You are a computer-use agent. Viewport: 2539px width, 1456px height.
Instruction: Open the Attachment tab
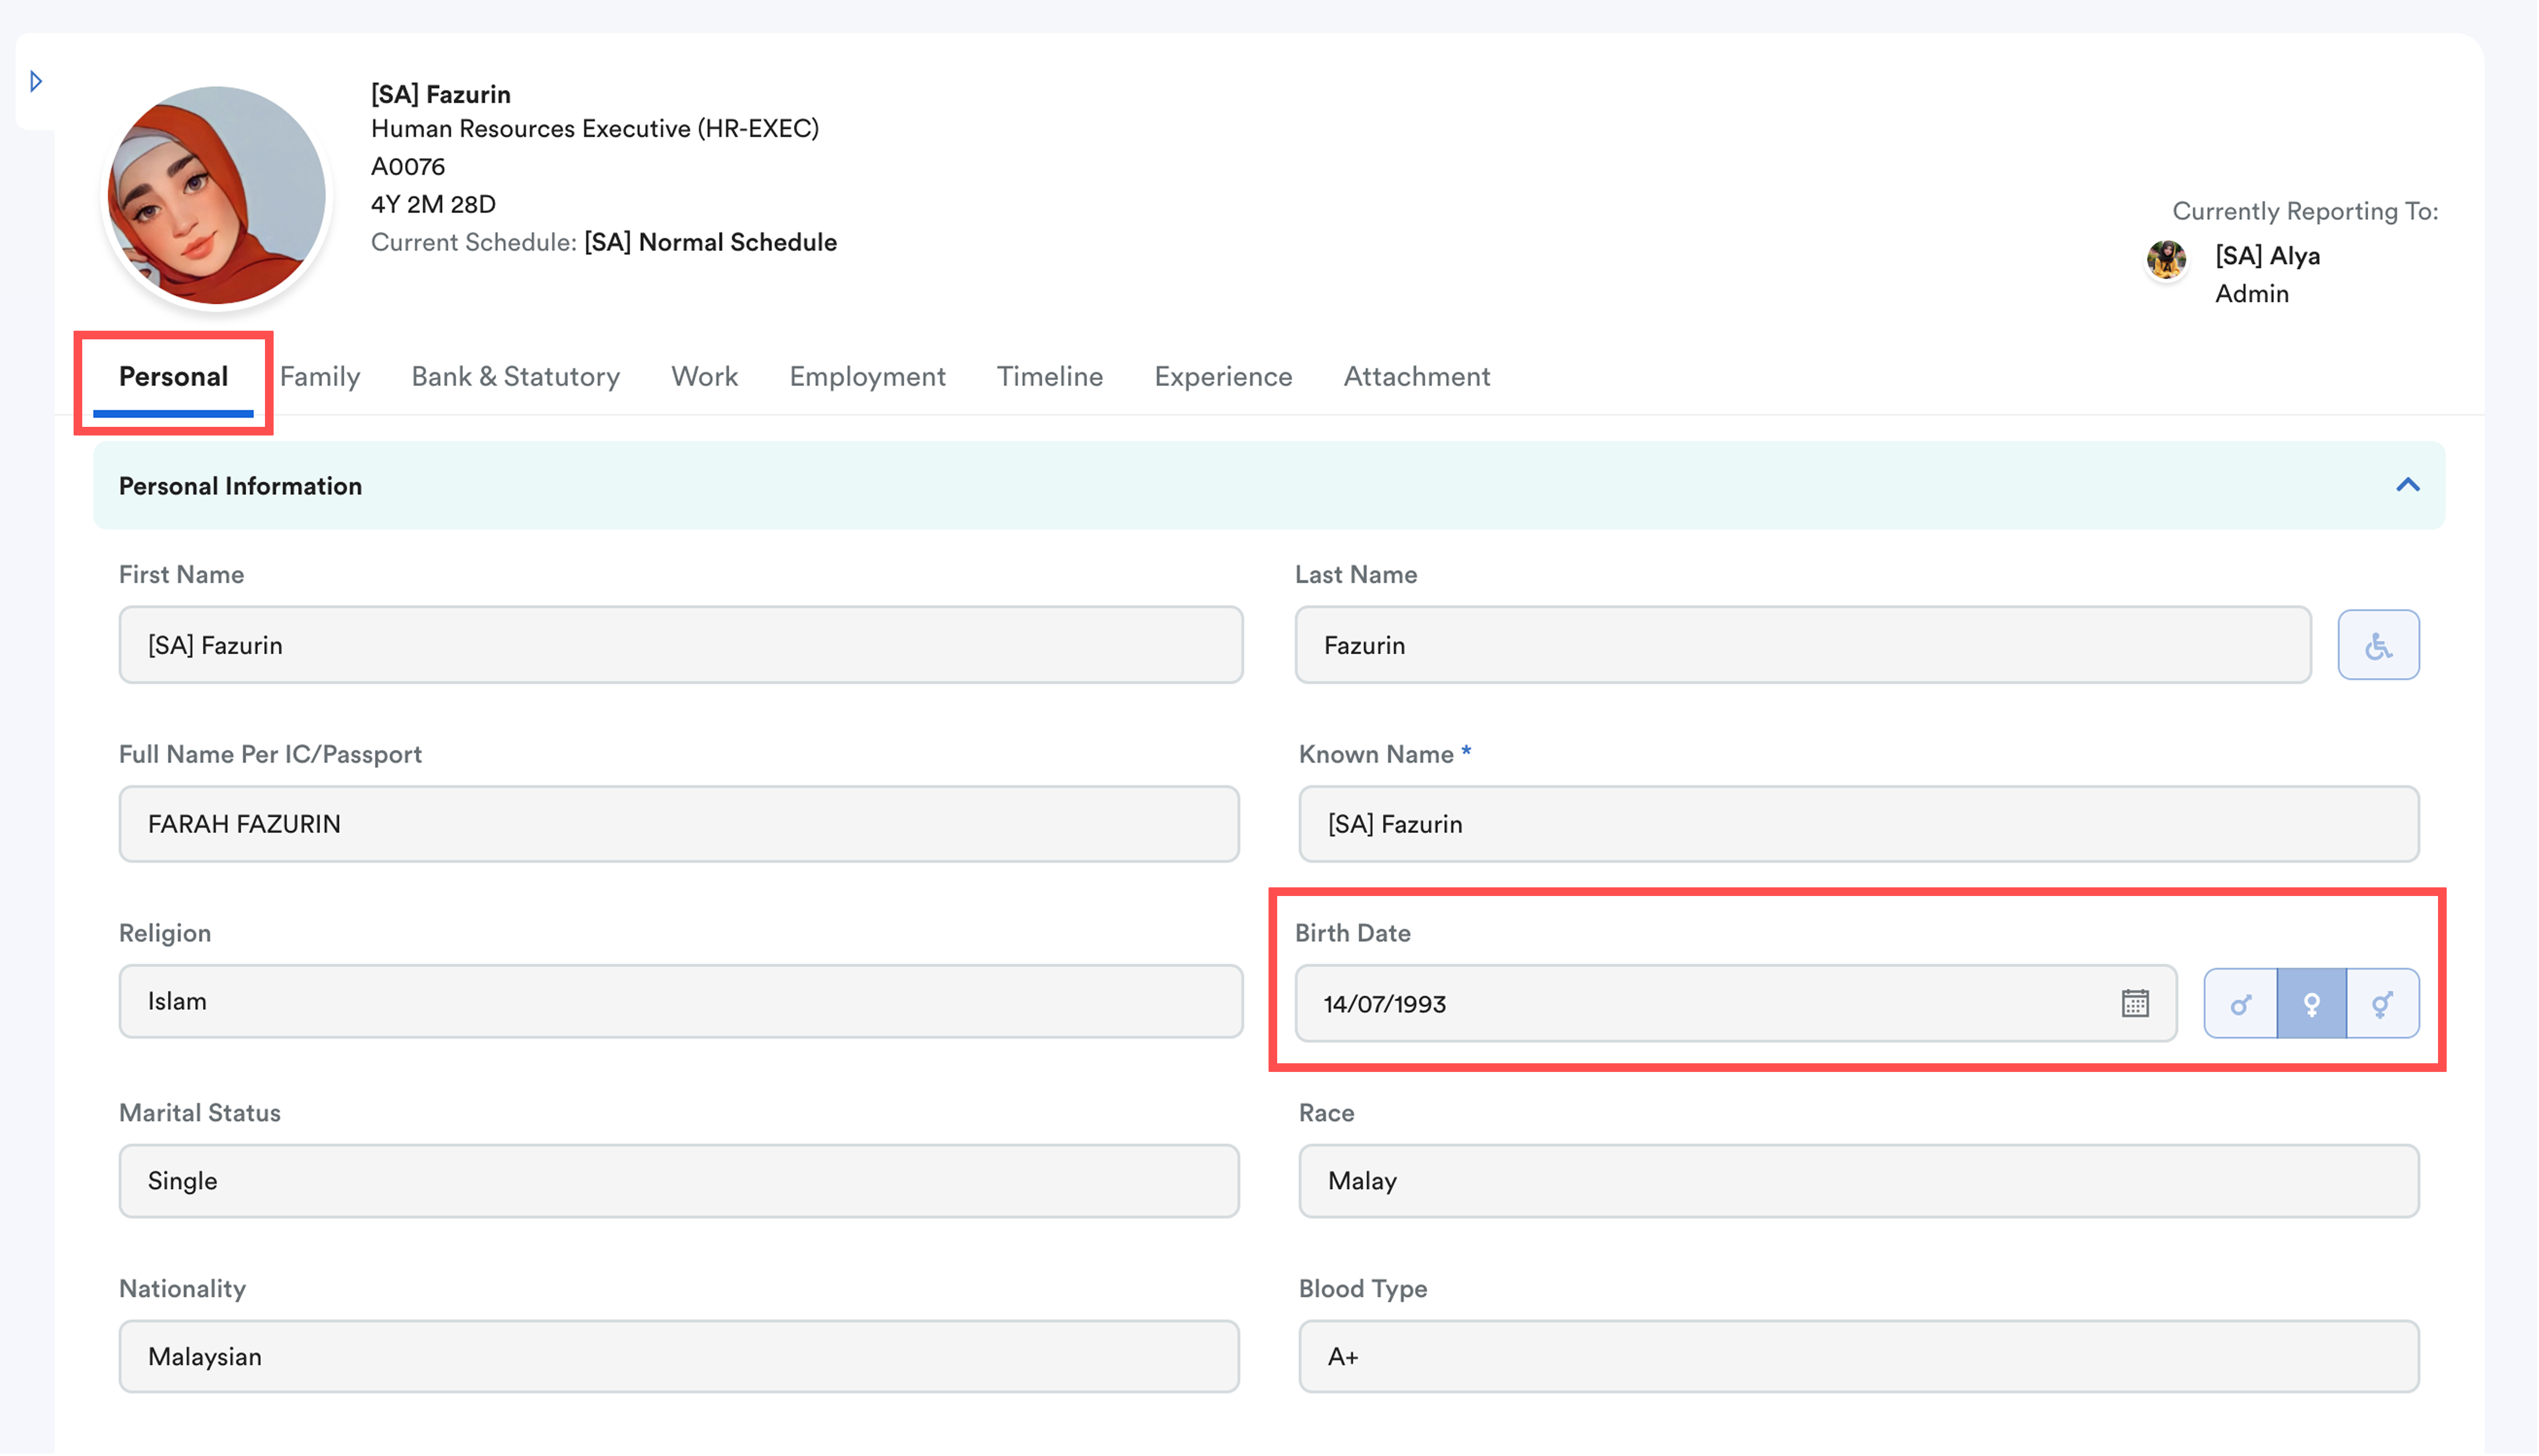pyautogui.click(x=1417, y=376)
